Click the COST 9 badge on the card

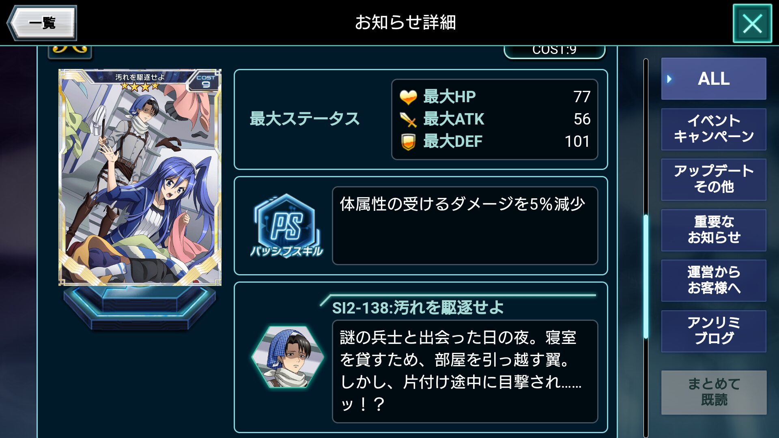[205, 81]
